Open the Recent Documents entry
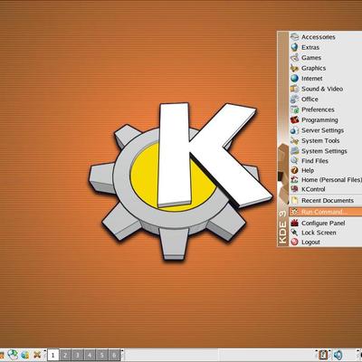 (x=326, y=201)
